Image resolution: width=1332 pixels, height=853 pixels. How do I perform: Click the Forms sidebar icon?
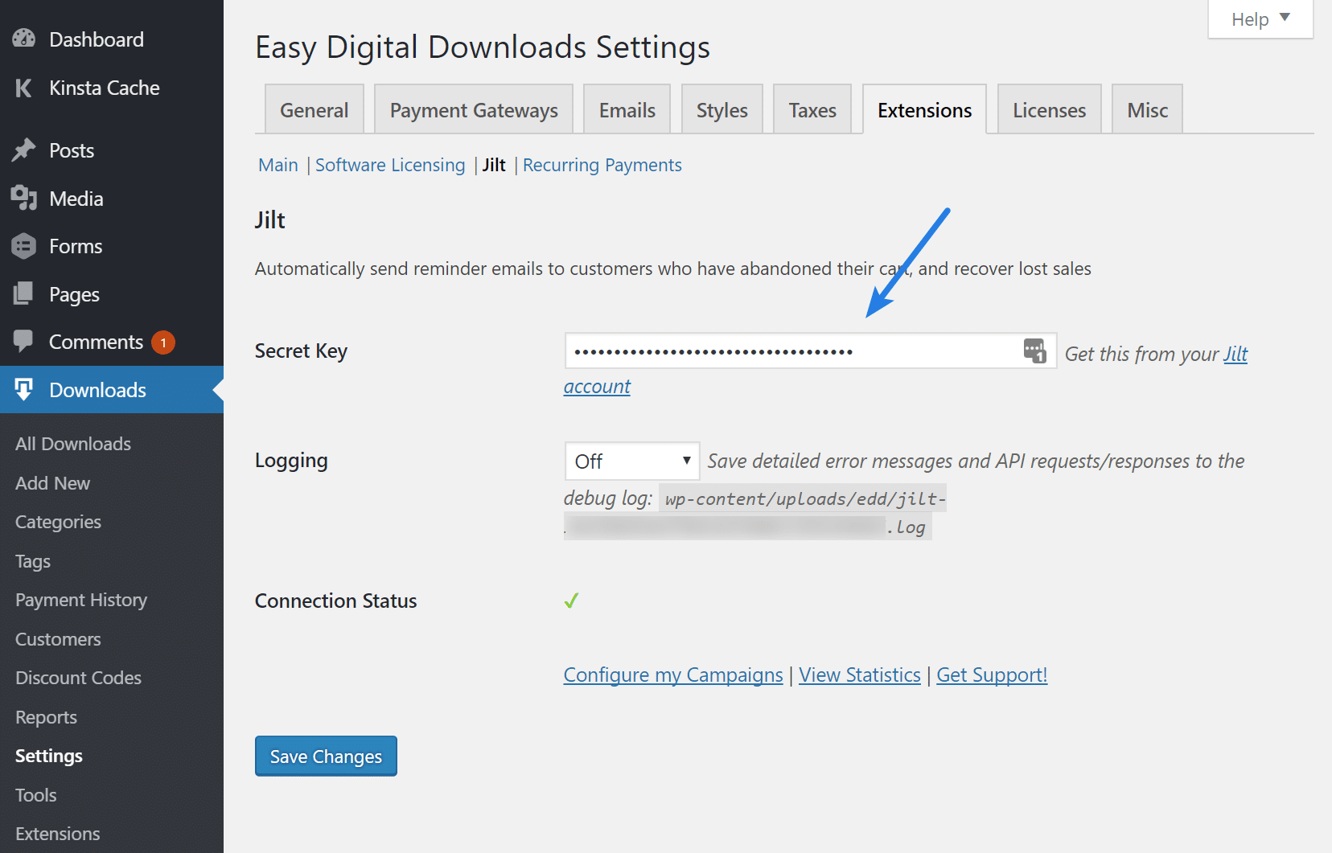pos(24,246)
